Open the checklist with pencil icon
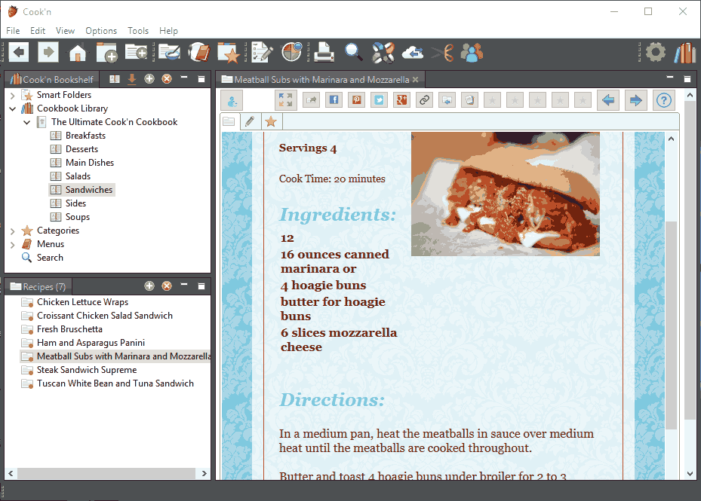Screen dimensions: 701x501 [262, 53]
